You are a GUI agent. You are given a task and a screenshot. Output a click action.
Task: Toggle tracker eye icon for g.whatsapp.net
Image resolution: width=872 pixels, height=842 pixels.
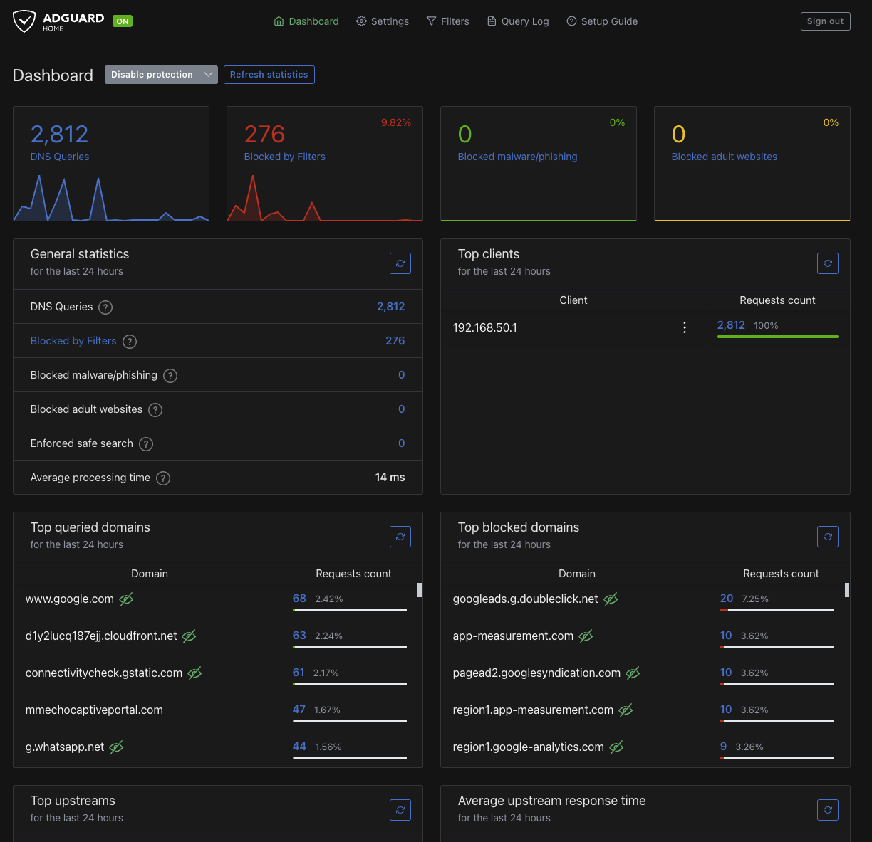116,747
